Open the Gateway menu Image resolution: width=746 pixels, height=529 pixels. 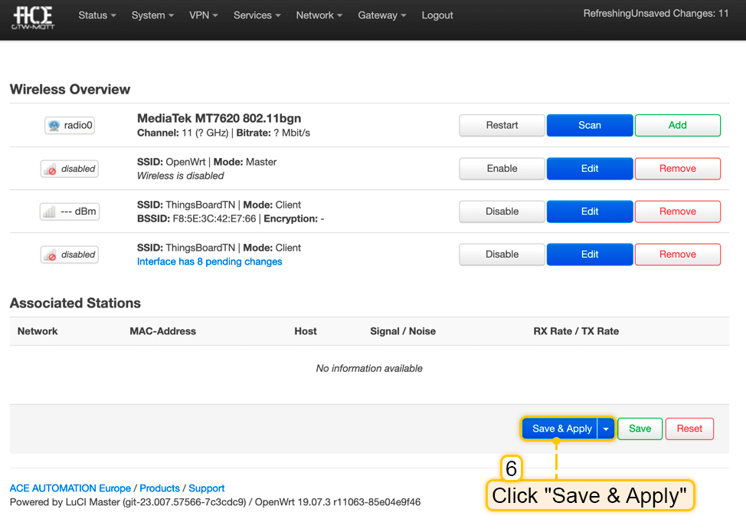382,15
